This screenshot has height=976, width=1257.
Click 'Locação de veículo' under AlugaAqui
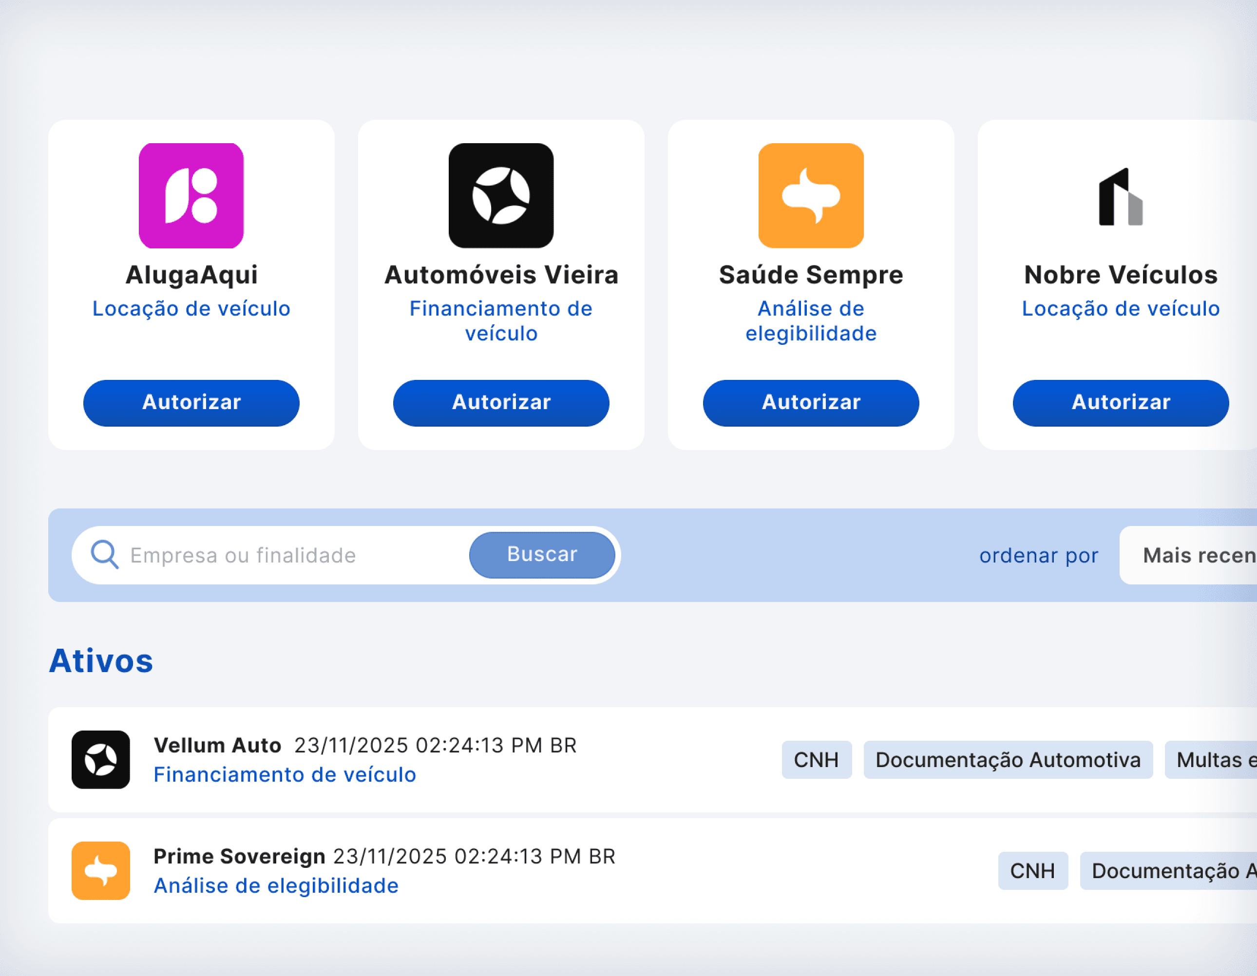[x=191, y=308]
